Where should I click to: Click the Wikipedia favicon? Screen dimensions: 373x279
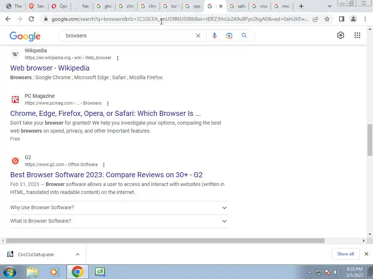click(x=15, y=54)
